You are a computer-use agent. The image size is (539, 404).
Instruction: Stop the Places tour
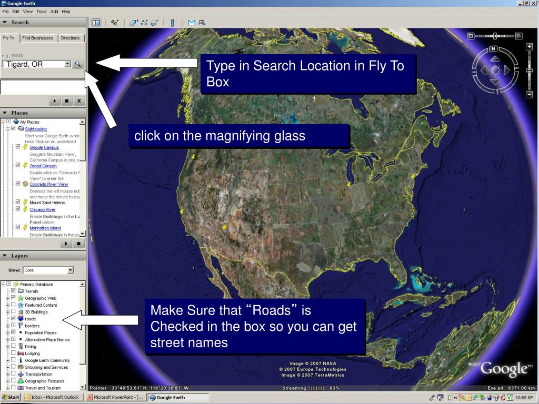(x=78, y=244)
